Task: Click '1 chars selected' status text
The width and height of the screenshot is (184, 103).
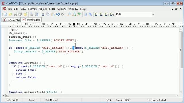Action: [157, 100]
